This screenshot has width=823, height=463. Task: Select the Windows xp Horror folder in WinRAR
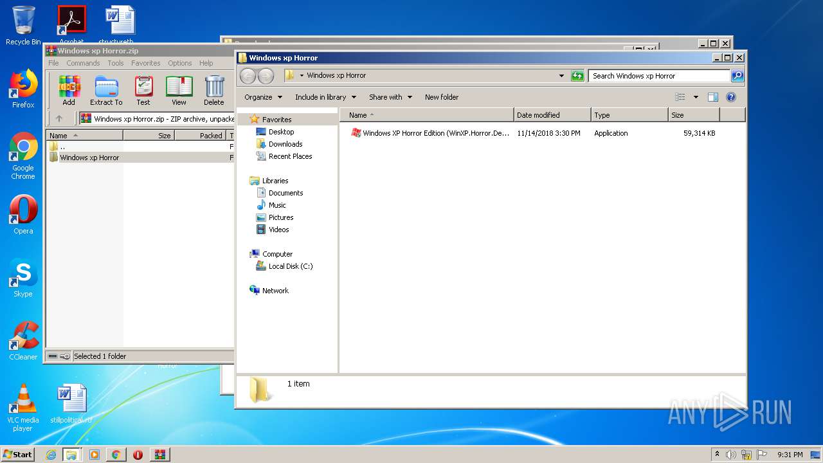pos(89,158)
